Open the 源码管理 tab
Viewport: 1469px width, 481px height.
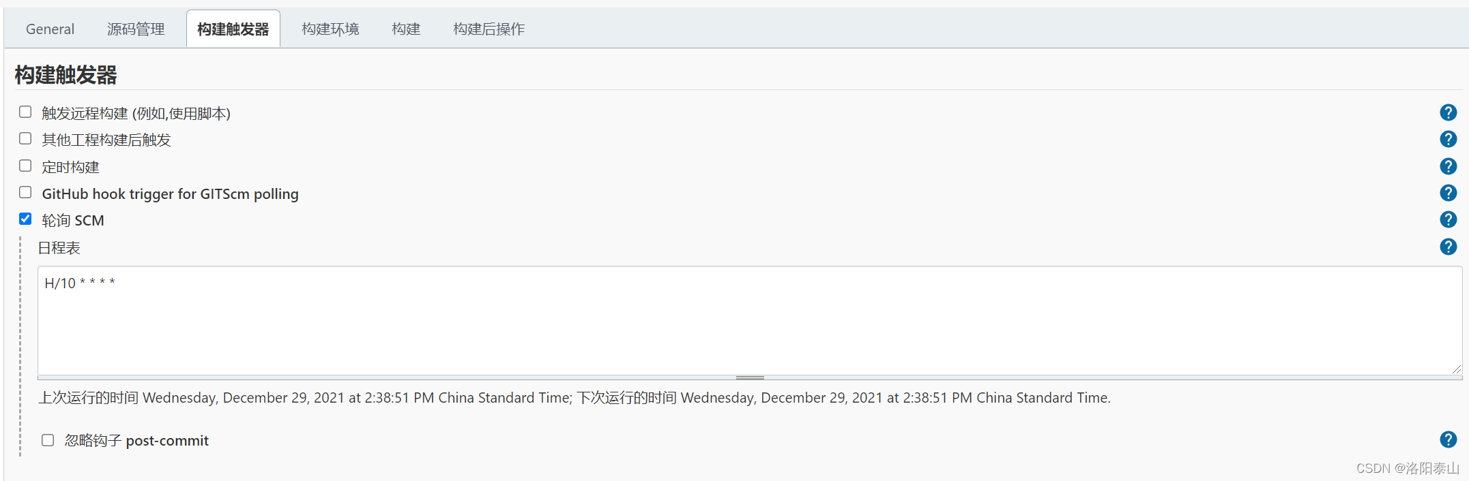click(x=136, y=29)
